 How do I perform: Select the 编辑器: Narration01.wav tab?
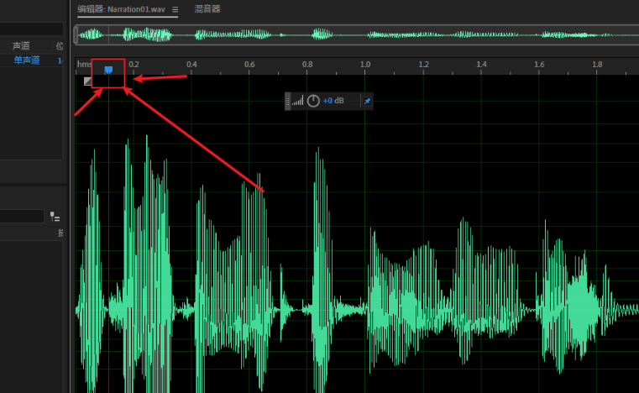121,9
